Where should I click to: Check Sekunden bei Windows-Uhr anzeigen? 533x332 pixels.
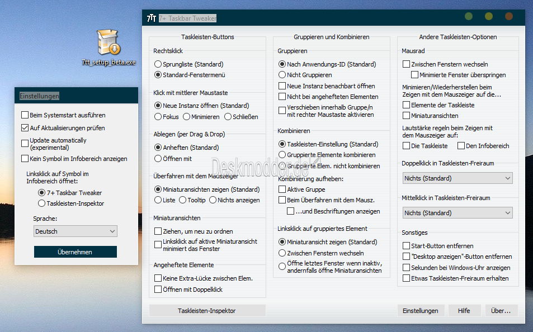tap(406, 267)
